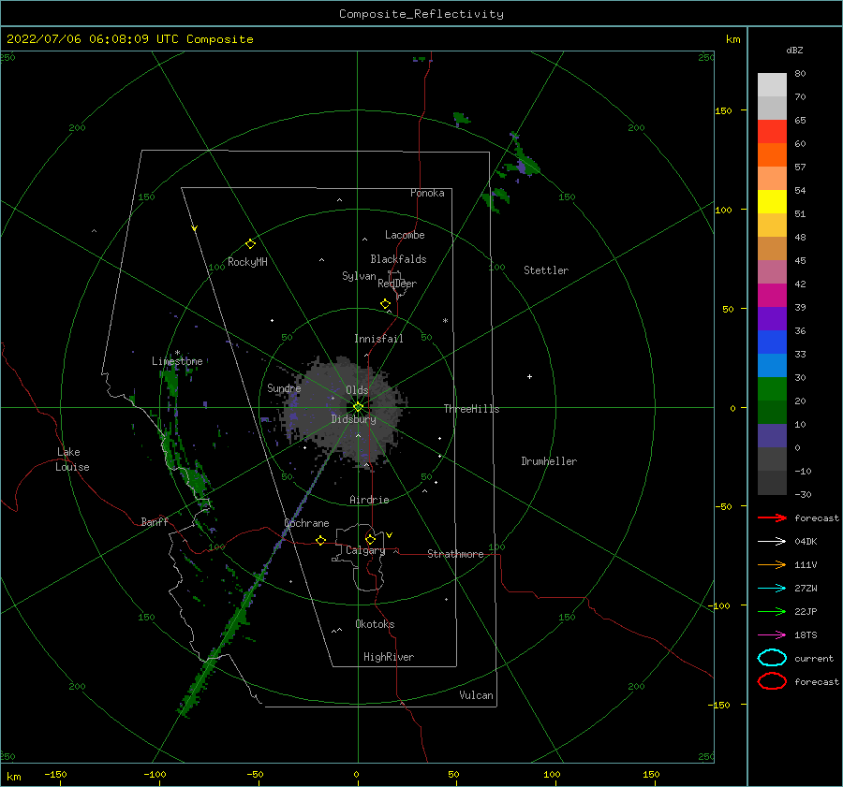
Task: Click the current legend text
Action: [x=814, y=659]
